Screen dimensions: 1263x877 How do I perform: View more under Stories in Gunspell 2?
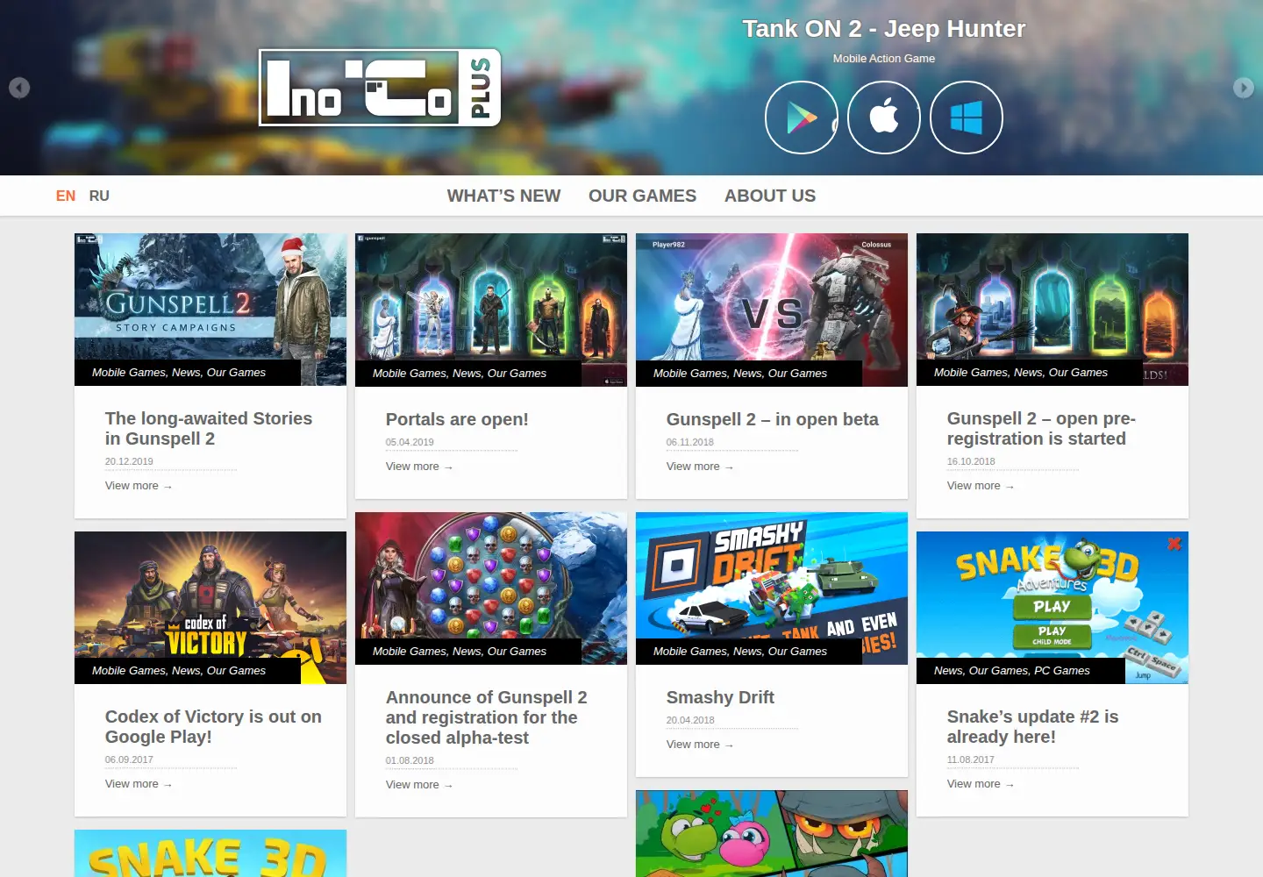click(139, 486)
